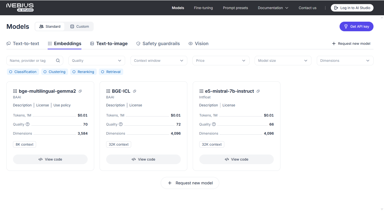Expand the Documentation menu

click(x=273, y=8)
